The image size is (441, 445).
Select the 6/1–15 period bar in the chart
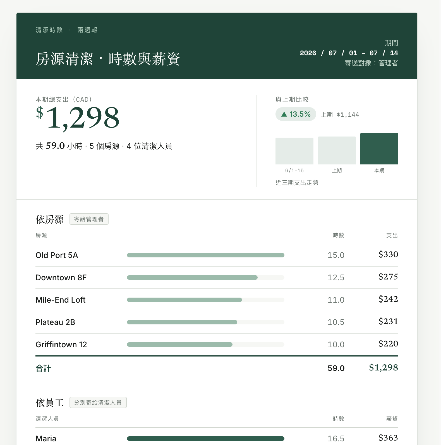[294, 151]
